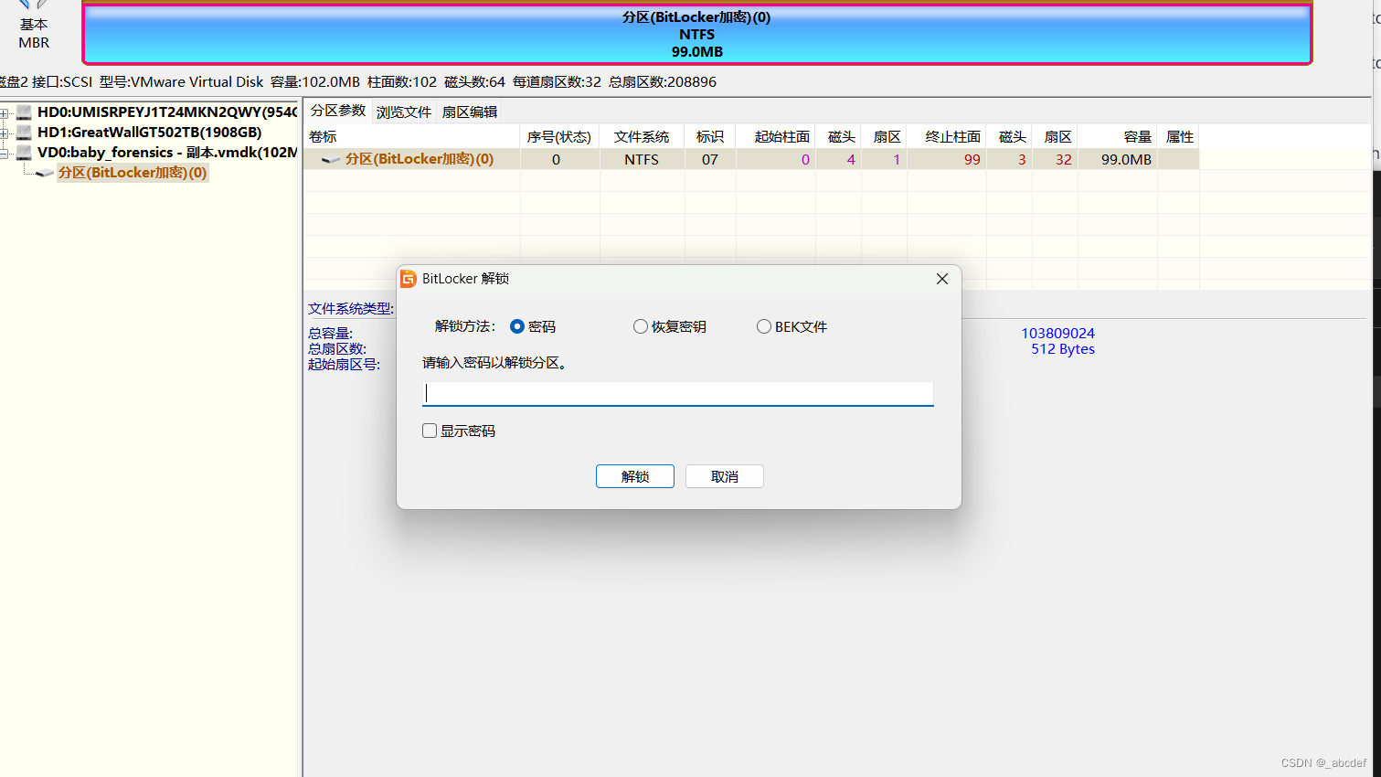Collapse the VD0 baby_forensics tree node
This screenshot has width=1381, height=777.
pyautogui.click(x=5, y=154)
